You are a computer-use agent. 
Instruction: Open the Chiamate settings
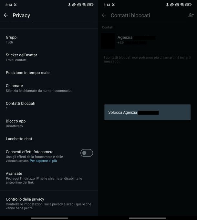[14, 88]
